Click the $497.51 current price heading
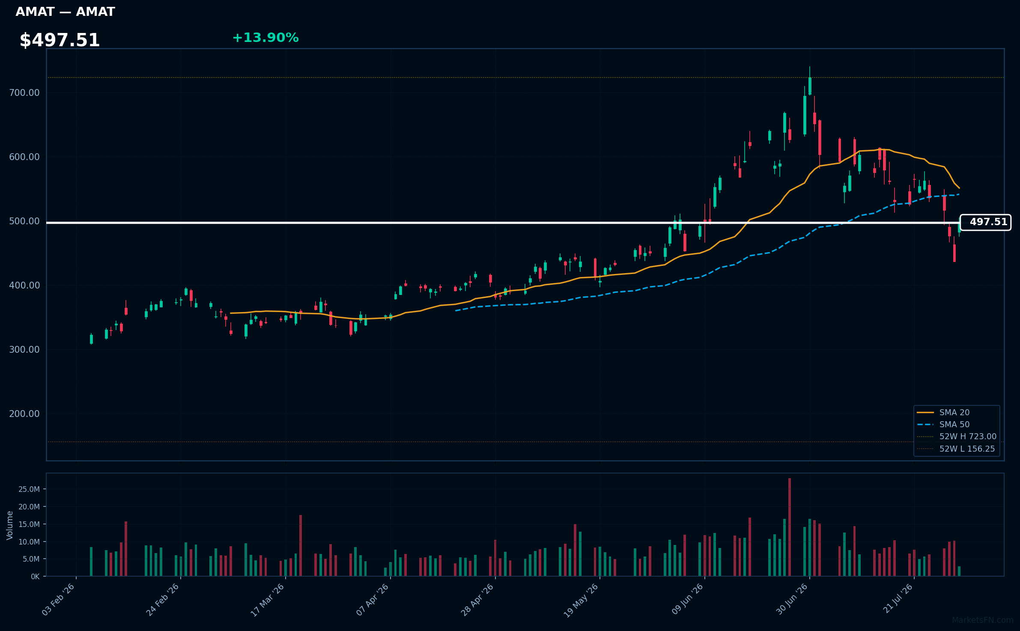Screen dimensions: 1020x631 pyautogui.click(x=60, y=40)
